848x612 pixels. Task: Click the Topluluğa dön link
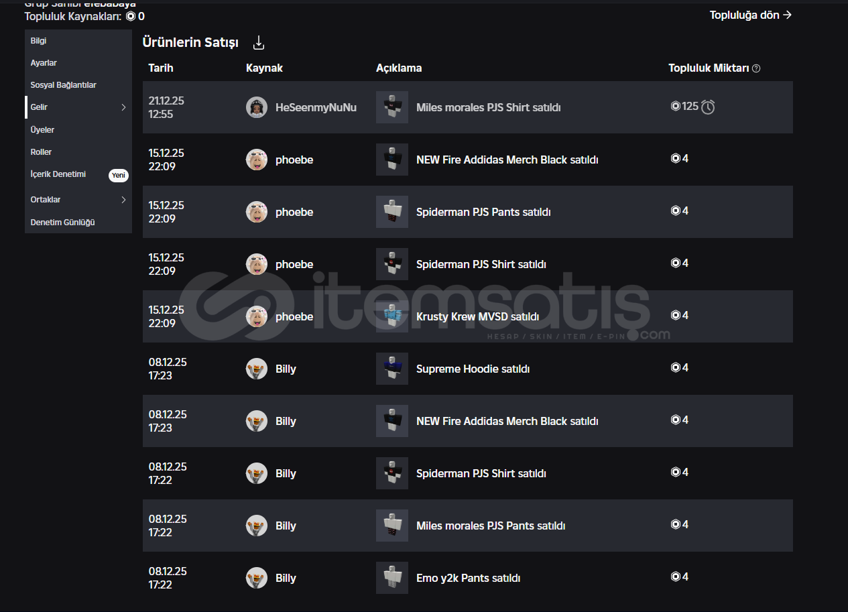750,15
